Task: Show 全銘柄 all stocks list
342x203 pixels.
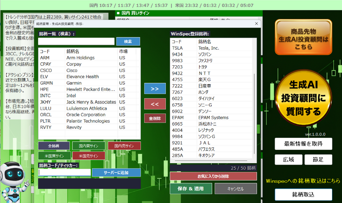Action: 54,146
